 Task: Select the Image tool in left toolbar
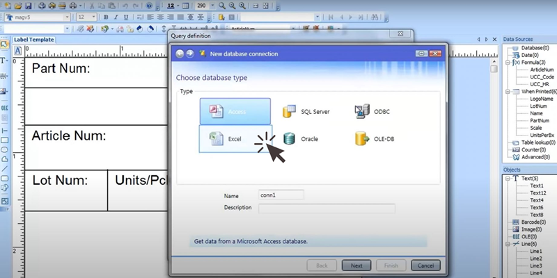click(4, 91)
